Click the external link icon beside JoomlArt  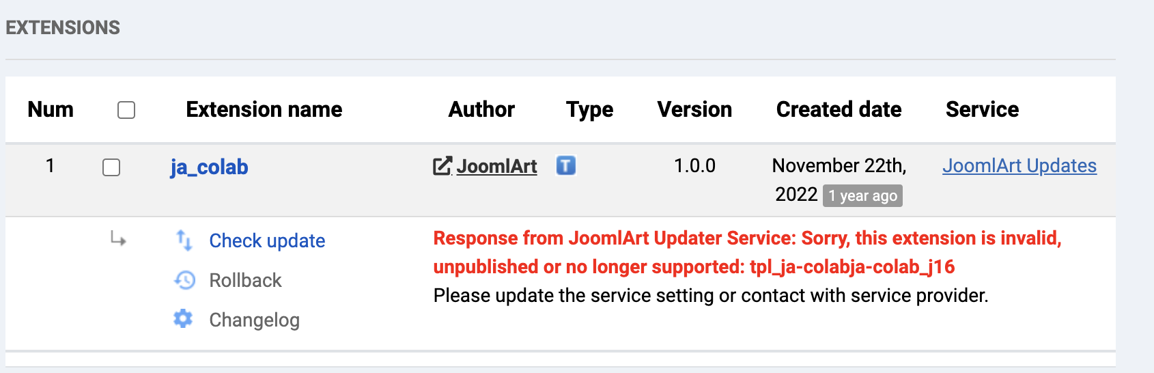(442, 166)
